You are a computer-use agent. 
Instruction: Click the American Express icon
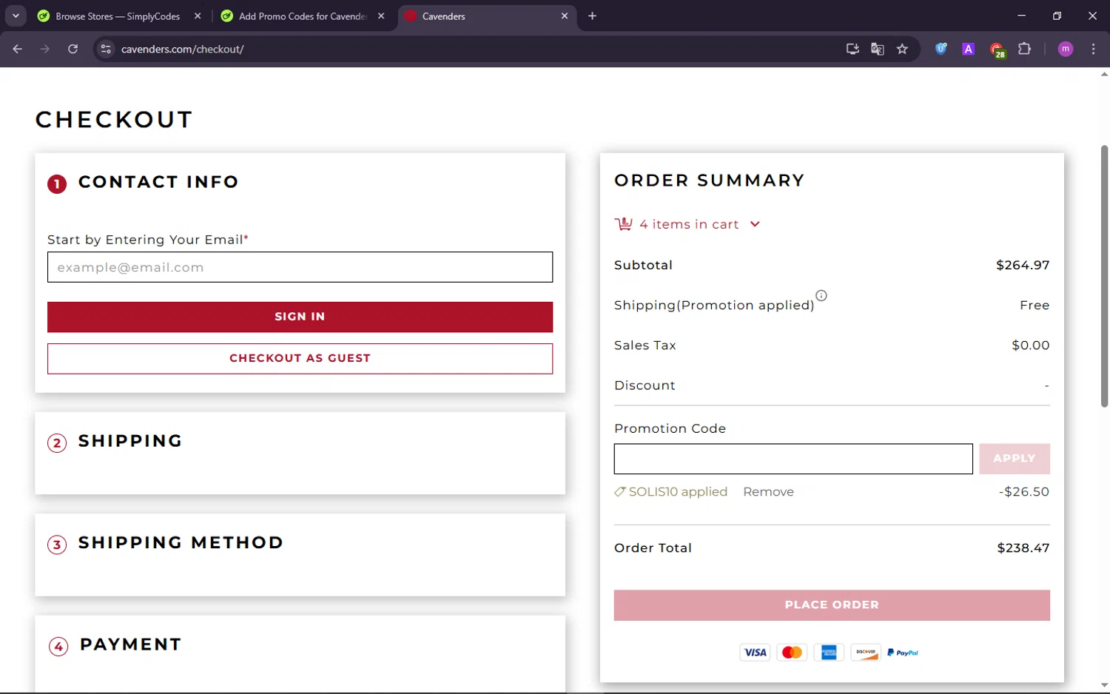point(829,653)
